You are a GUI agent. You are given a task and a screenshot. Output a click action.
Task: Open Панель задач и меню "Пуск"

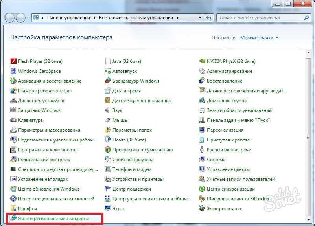[x=238, y=120]
